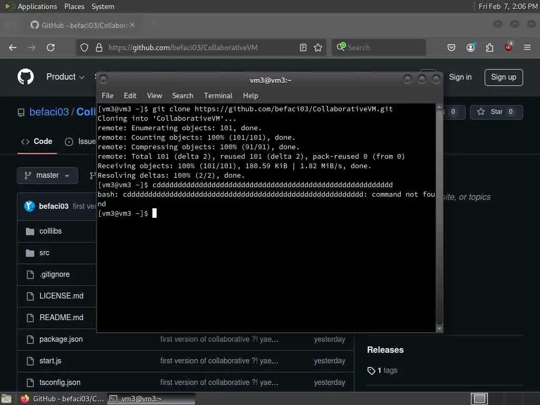Click the GitHub logo in page header
The image size is (540, 405).
click(25, 77)
